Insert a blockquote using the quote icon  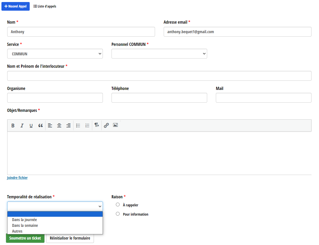click(x=40, y=126)
